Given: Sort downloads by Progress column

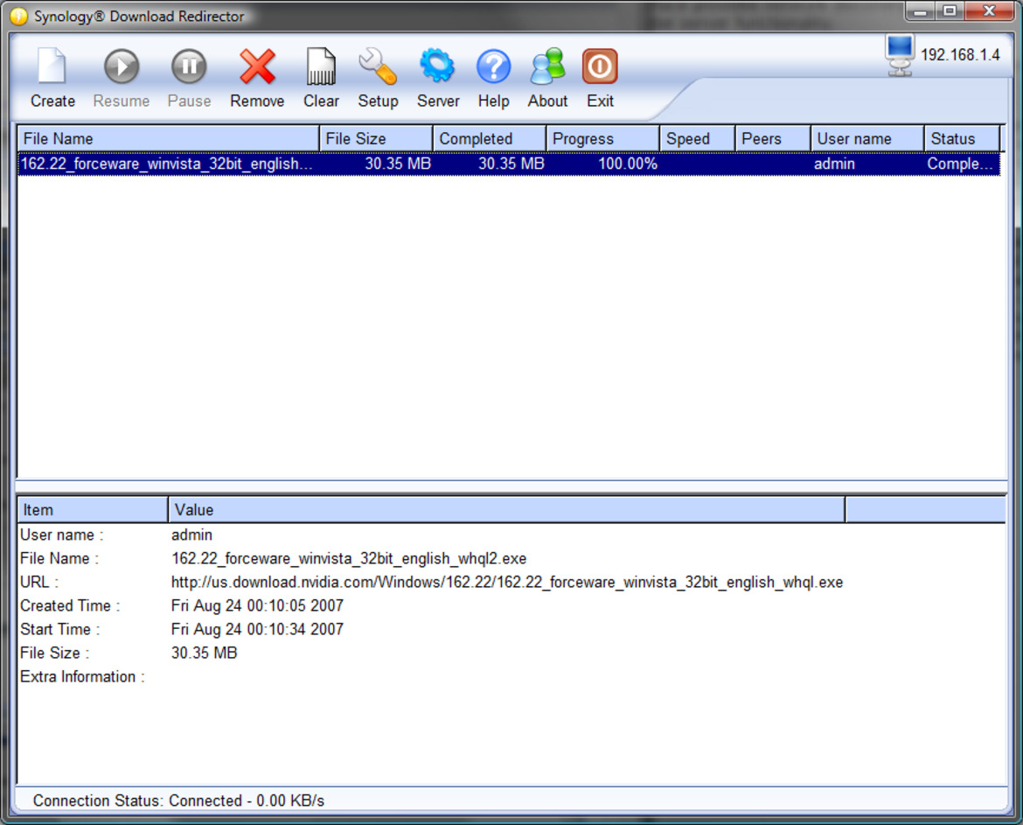Looking at the screenshot, I should click(602, 138).
